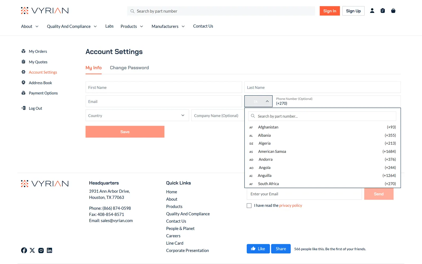Pick South Africa (+270) in the list
The height and width of the screenshot is (264, 422).
tap(323, 184)
